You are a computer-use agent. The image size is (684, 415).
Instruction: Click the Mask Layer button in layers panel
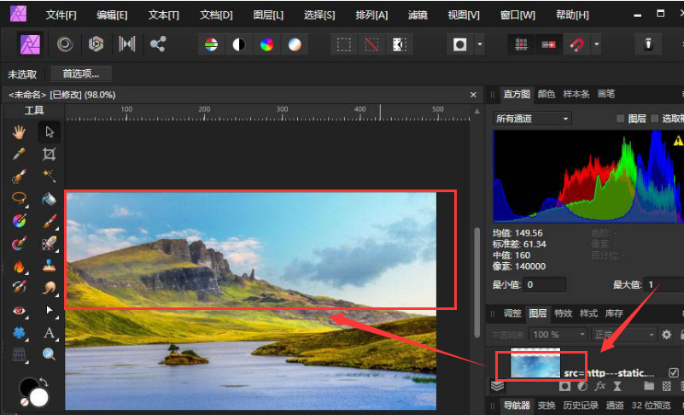pos(564,386)
